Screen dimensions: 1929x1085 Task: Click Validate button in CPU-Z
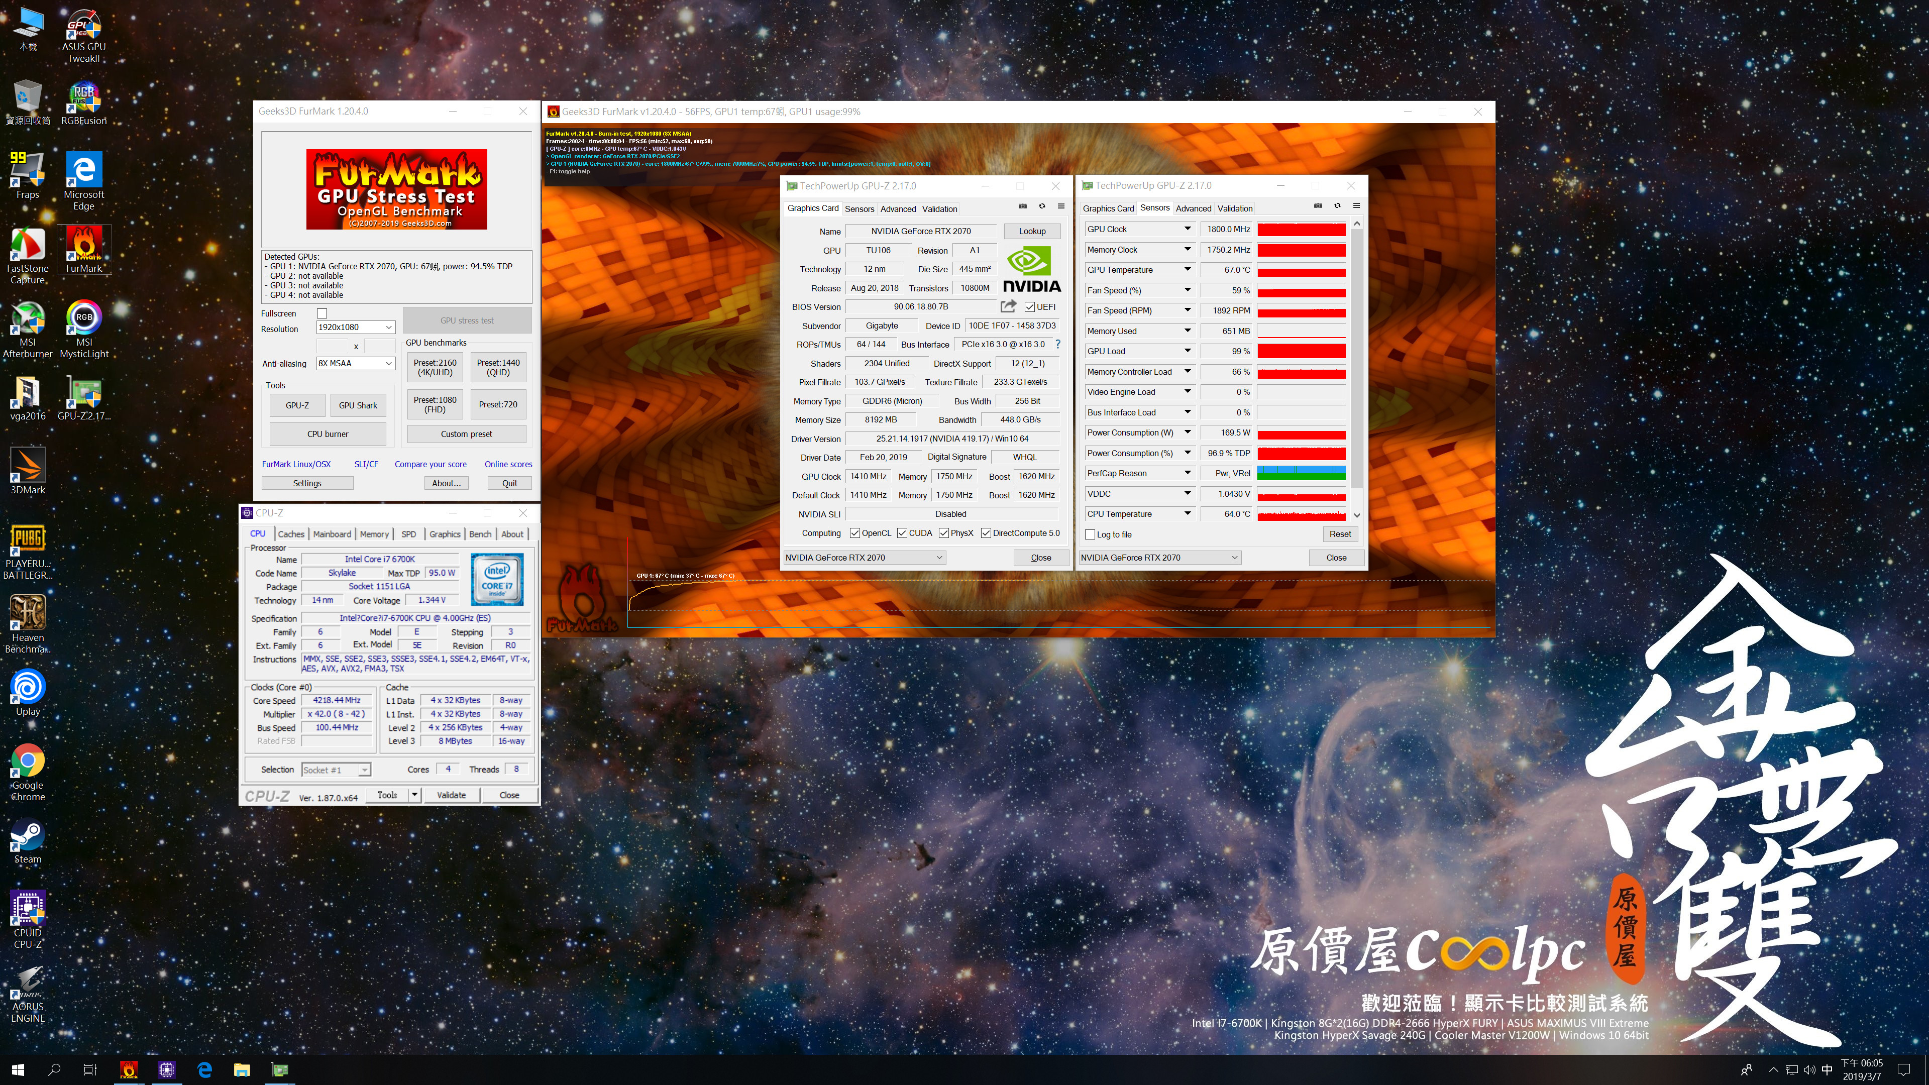pyautogui.click(x=451, y=795)
